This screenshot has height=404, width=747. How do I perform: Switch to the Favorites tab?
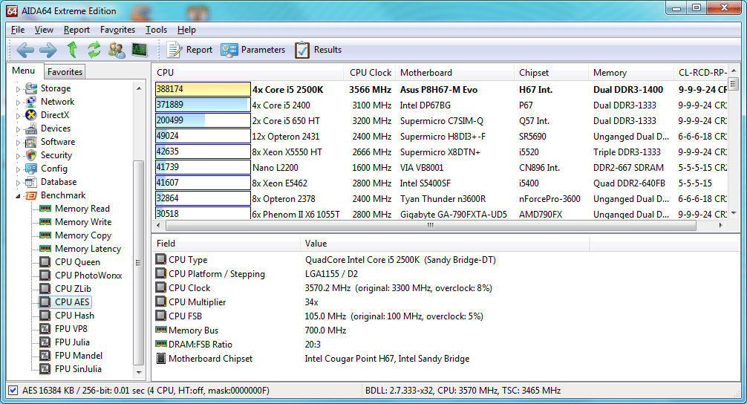pos(65,72)
